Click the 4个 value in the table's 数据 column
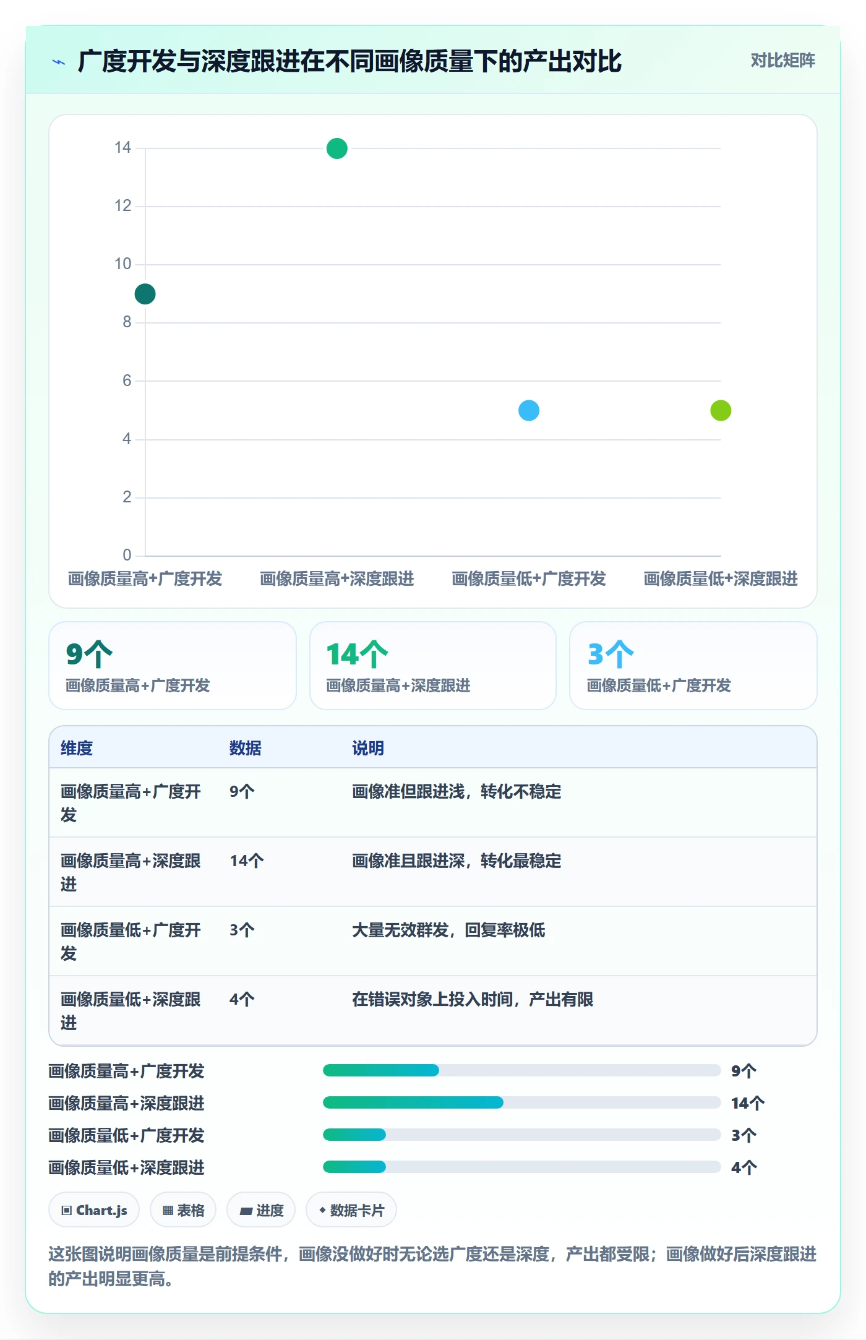Viewport: 866px width, 1340px height. [242, 999]
